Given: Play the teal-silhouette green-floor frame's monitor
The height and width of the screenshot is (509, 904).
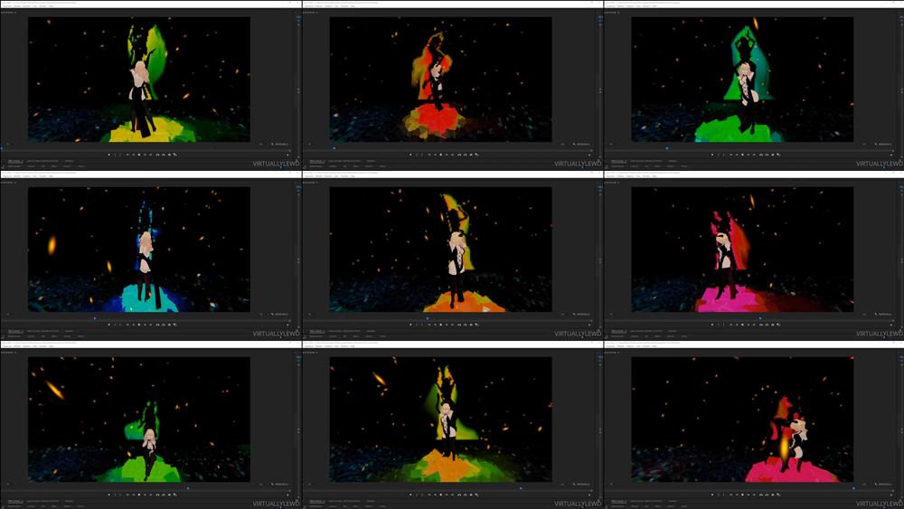Looking at the screenshot, I should [742, 155].
